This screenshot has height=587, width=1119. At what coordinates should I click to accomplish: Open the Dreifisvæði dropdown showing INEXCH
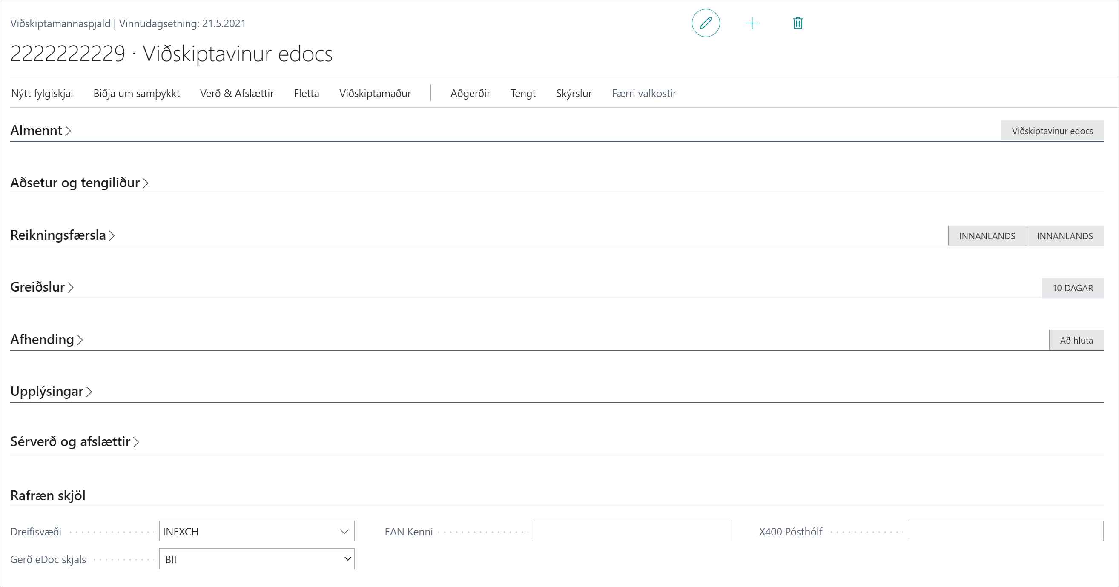[257, 531]
